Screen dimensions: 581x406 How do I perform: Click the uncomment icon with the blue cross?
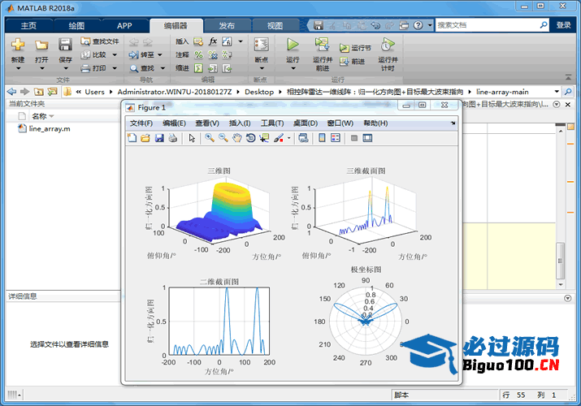click(213, 54)
